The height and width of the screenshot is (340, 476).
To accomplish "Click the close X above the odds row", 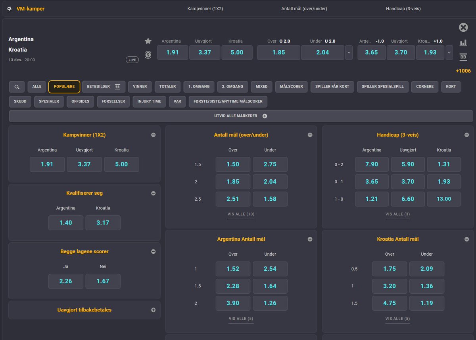I will [x=463, y=27].
